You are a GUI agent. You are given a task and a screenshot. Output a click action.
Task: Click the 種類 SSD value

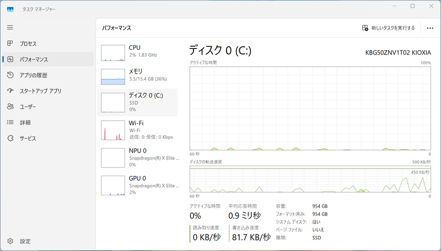pos(316,238)
